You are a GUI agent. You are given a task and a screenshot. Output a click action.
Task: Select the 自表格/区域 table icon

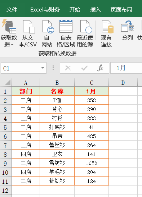coord(66,26)
